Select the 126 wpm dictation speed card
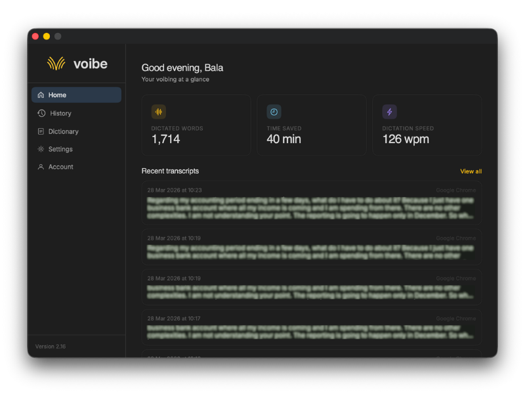This screenshot has width=525, height=394. pyautogui.click(x=427, y=125)
